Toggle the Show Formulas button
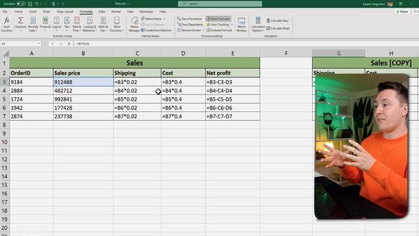Image resolution: width=419 pixels, height=236 pixels. pos(218,19)
